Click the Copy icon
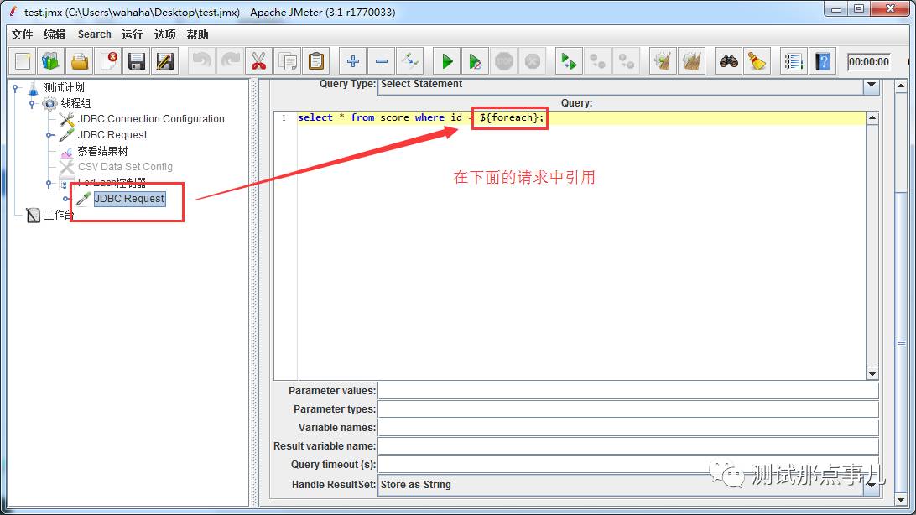 click(288, 60)
